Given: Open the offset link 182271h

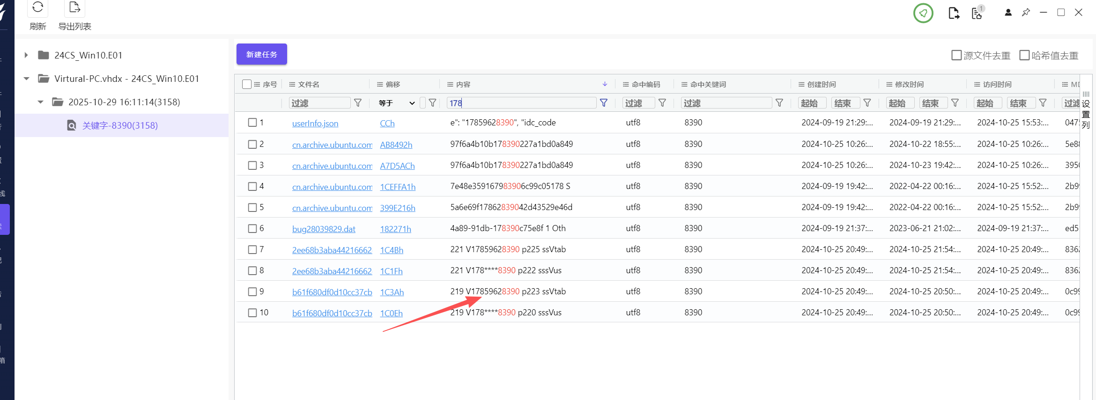Looking at the screenshot, I should click(x=395, y=229).
